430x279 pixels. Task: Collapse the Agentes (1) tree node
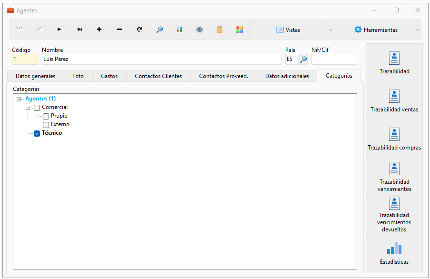point(19,99)
